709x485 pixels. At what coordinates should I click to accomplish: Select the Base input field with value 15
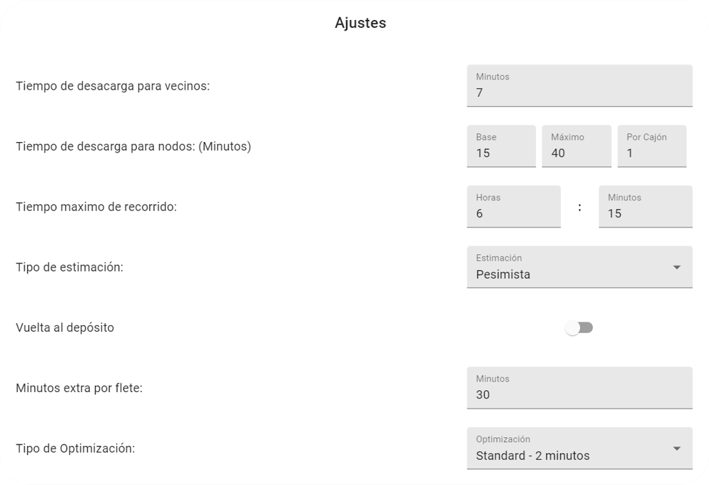501,146
